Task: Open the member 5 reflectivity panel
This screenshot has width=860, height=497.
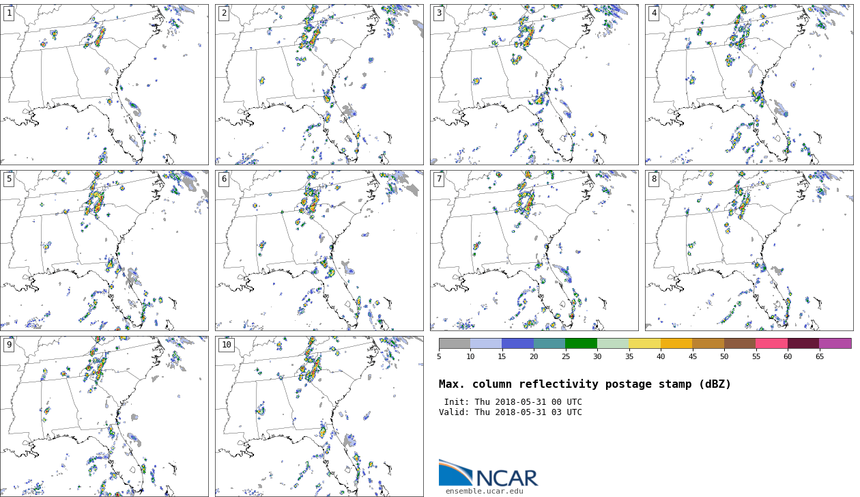Action: [104, 251]
